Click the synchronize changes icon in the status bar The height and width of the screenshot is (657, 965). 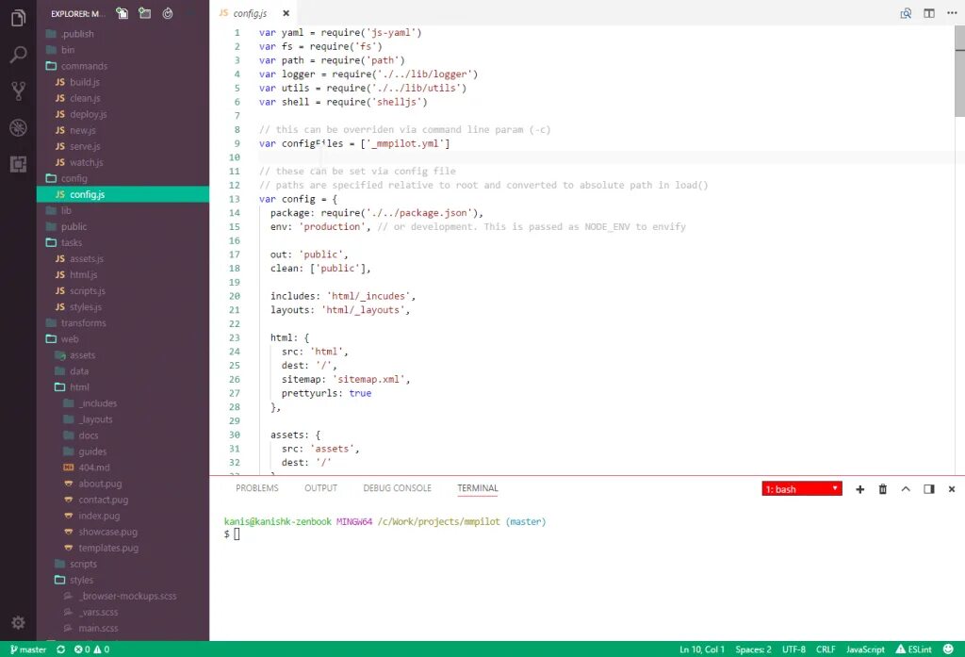61,649
